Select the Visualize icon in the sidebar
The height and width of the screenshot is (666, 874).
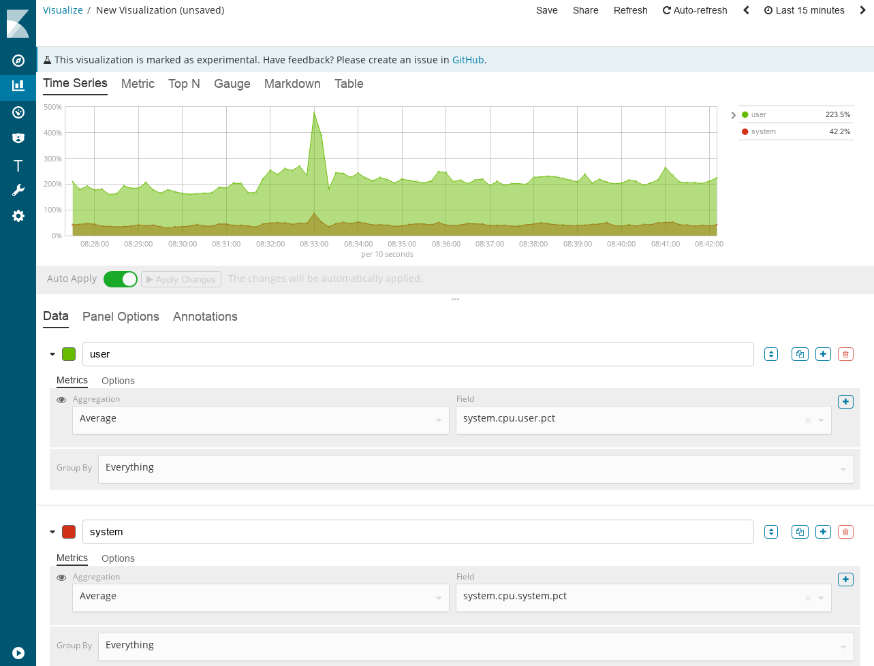click(x=18, y=86)
